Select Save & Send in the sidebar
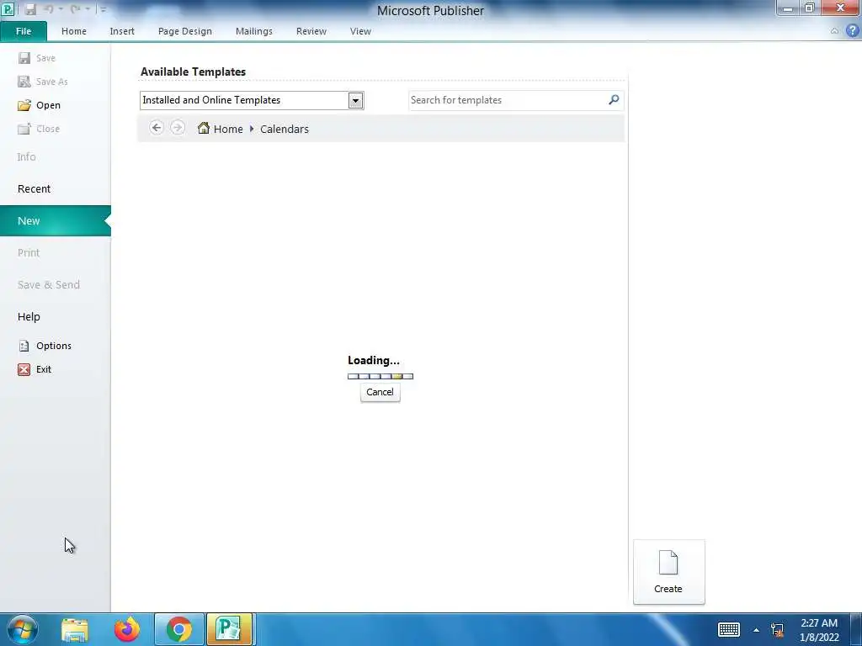The height and width of the screenshot is (646, 862). tap(48, 284)
